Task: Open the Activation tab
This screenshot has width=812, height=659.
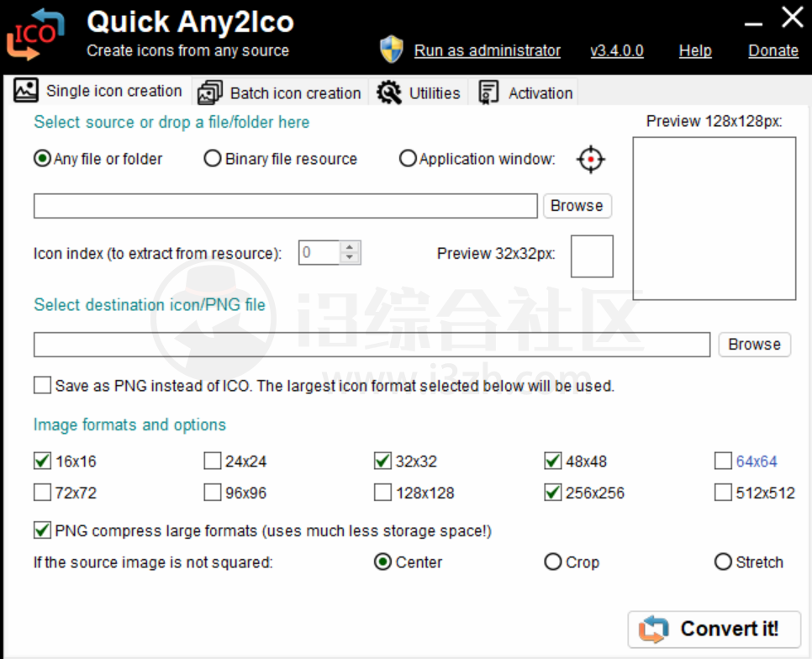Action: 524,92
